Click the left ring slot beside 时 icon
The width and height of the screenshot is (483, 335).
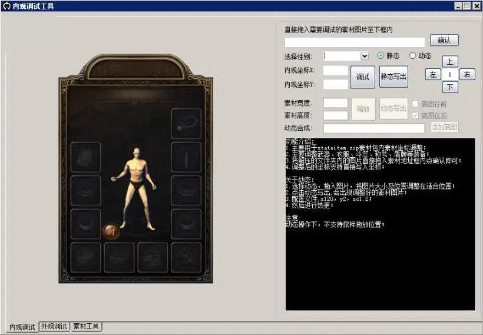point(85,224)
